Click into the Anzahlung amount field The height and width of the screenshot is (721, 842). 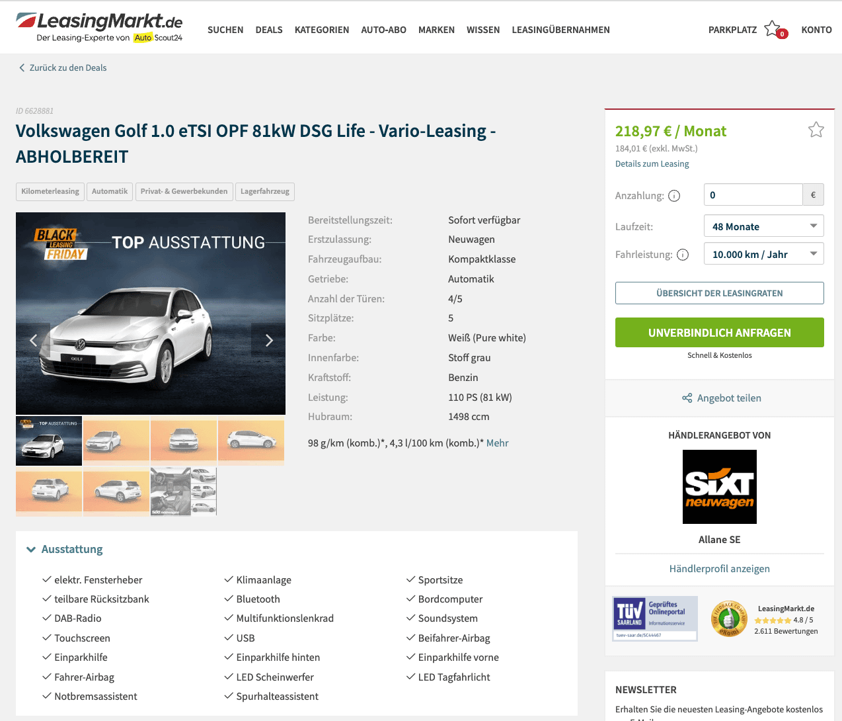coord(753,195)
